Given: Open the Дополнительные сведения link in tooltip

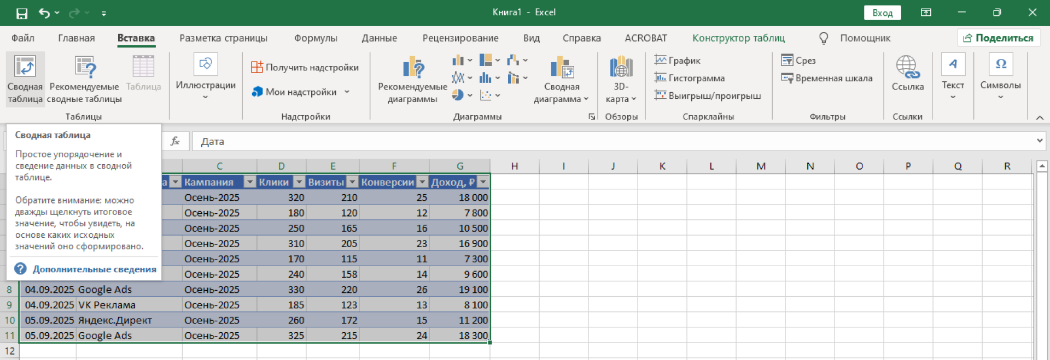Looking at the screenshot, I should point(94,269).
